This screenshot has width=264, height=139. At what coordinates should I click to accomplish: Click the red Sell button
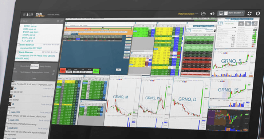coord(63,70)
